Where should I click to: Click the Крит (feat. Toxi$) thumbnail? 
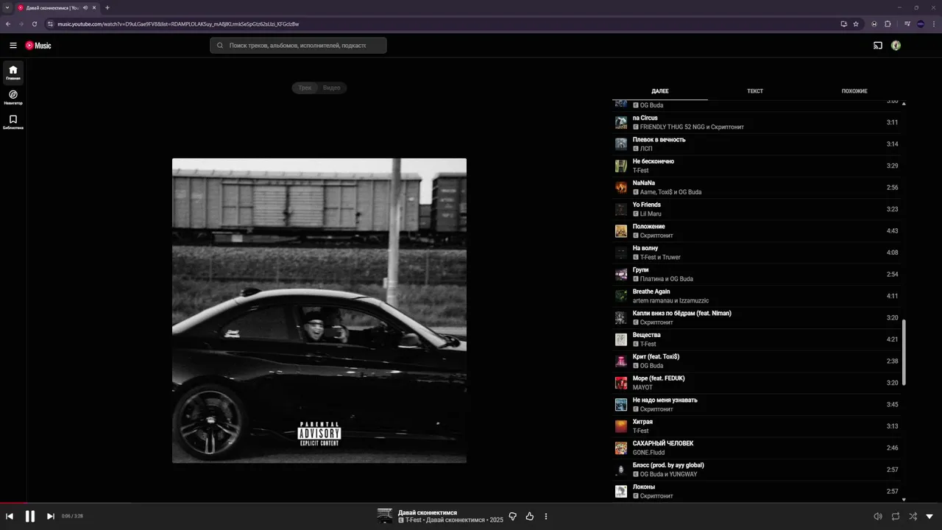pos(621,361)
